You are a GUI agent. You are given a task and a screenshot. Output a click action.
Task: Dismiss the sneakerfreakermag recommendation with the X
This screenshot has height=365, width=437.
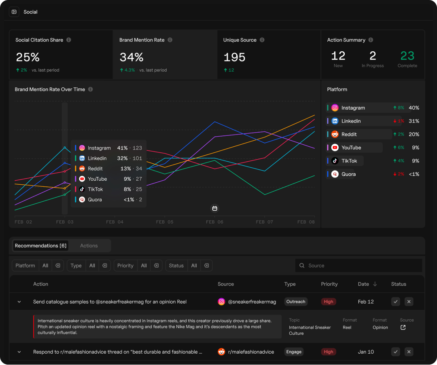pyautogui.click(x=409, y=302)
